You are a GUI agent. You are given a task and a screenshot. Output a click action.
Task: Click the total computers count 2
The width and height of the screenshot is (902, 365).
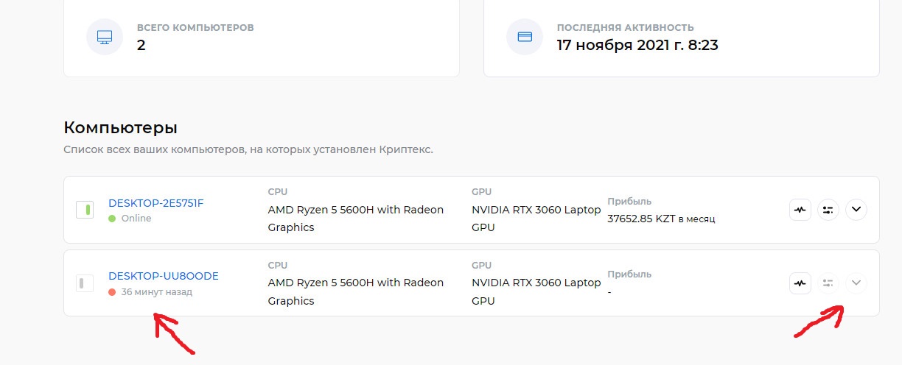click(x=141, y=45)
